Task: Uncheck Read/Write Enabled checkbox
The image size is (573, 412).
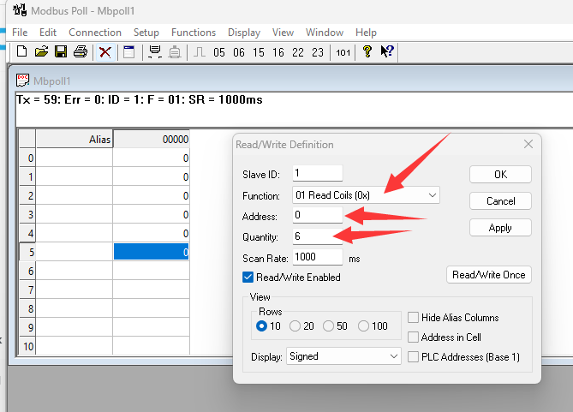Action: click(x=248, y=278)
